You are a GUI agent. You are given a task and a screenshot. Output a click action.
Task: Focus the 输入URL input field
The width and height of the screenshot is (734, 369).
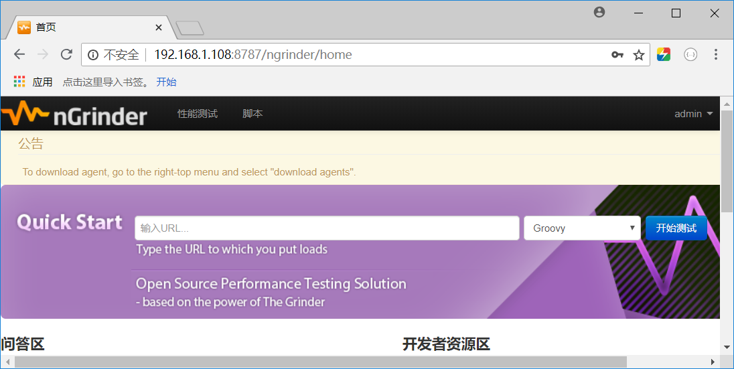(327, 228)
